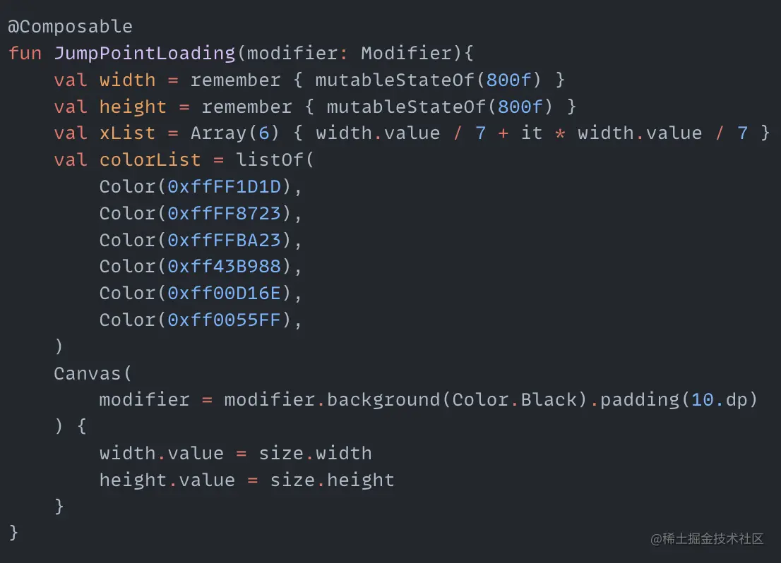Click the padding 10.dp value
The width and height of the screenshot is (781, 563).
(720, 400)
